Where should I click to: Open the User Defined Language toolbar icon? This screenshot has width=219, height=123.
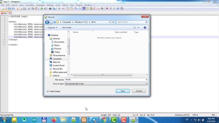(x=87, y=9)
